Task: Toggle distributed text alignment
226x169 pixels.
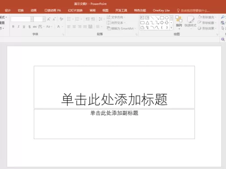Action: coord(90,27)
